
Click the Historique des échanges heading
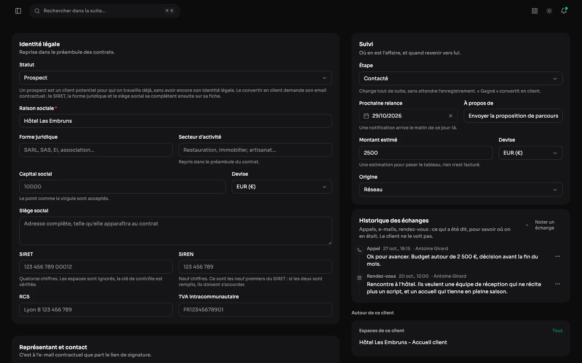tap(394, 220)
